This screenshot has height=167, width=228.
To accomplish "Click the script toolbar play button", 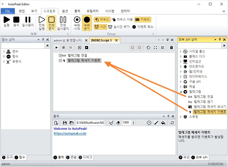I will point(56,48).
